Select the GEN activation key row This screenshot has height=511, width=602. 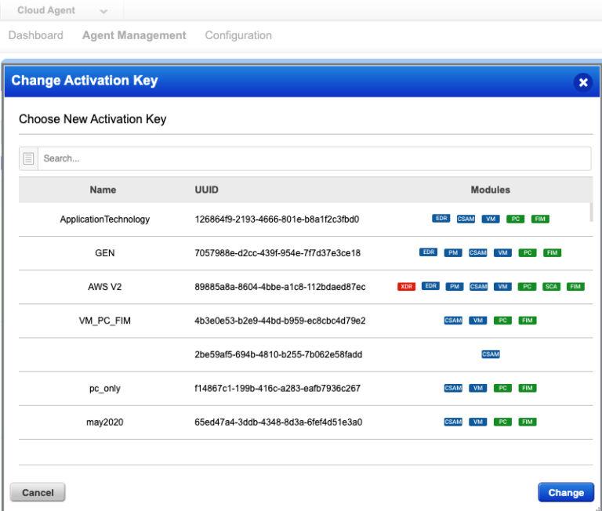click(306, 253)
